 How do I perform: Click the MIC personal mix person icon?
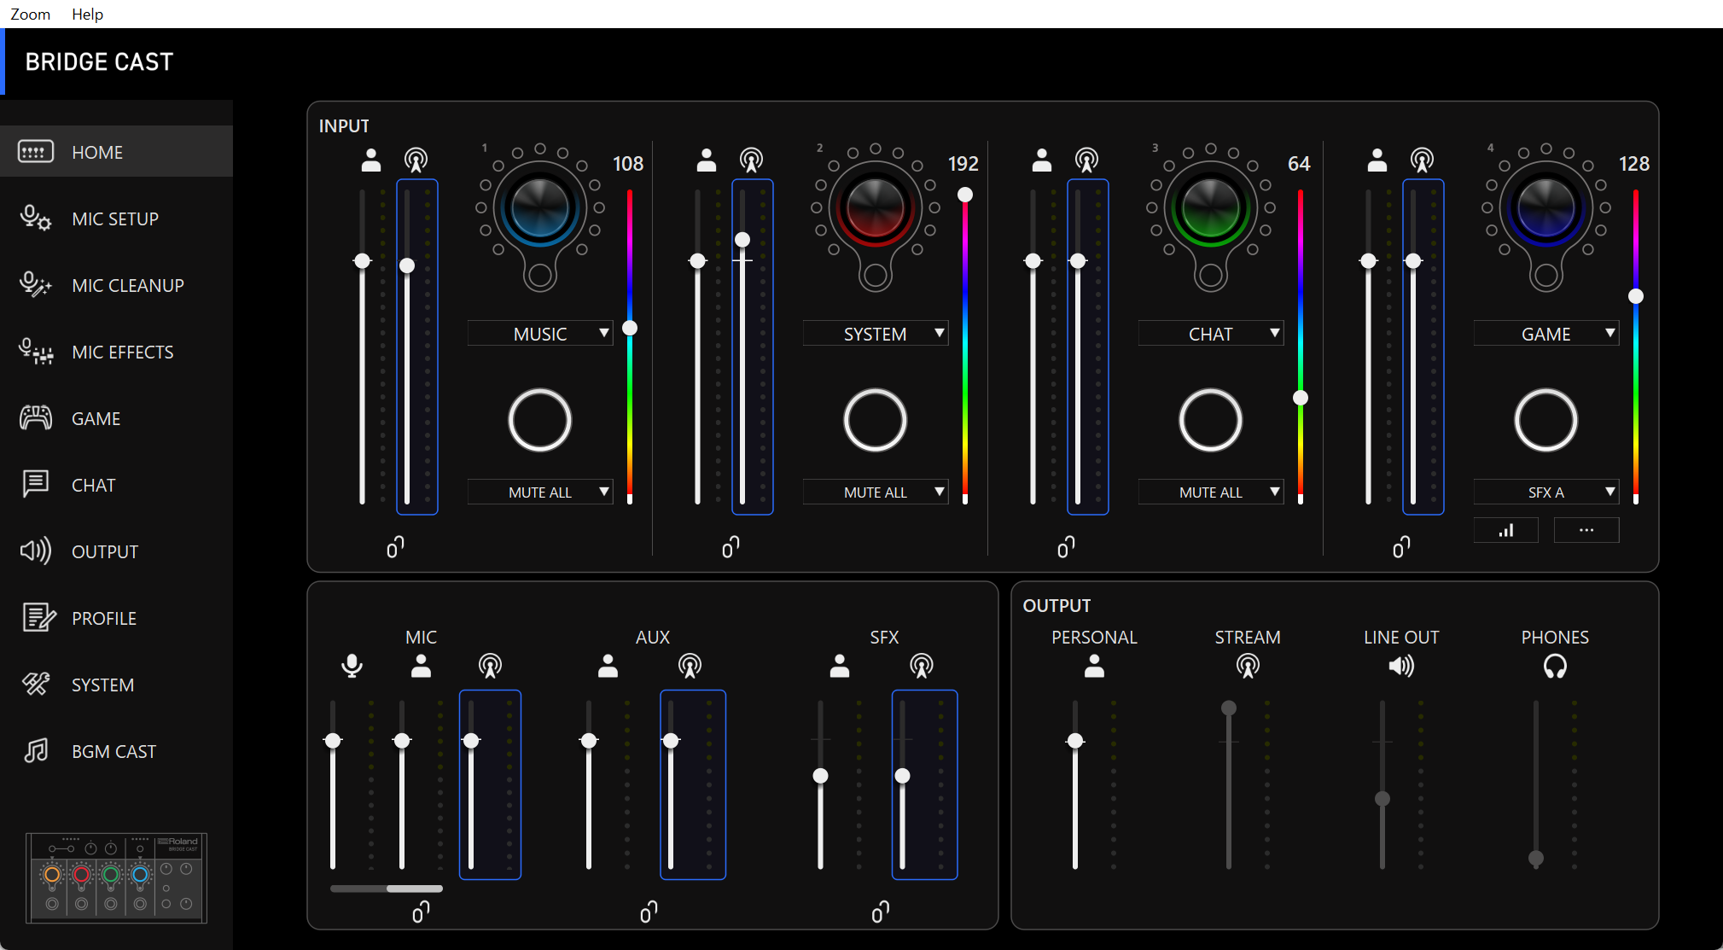pos(421,666)
